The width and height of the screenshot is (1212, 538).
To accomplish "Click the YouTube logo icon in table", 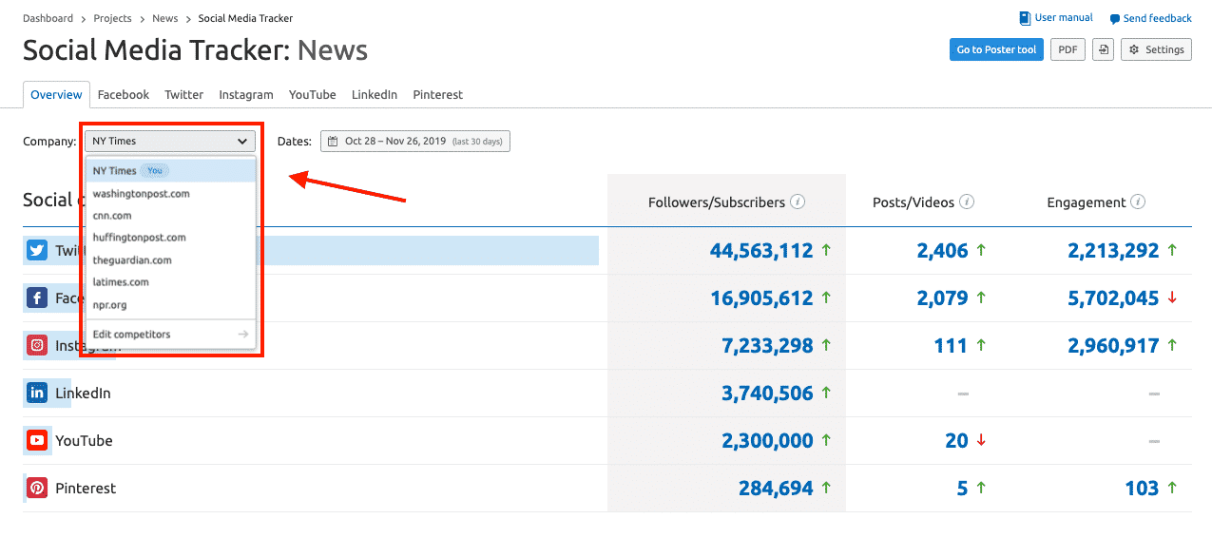I will (37, 440).
